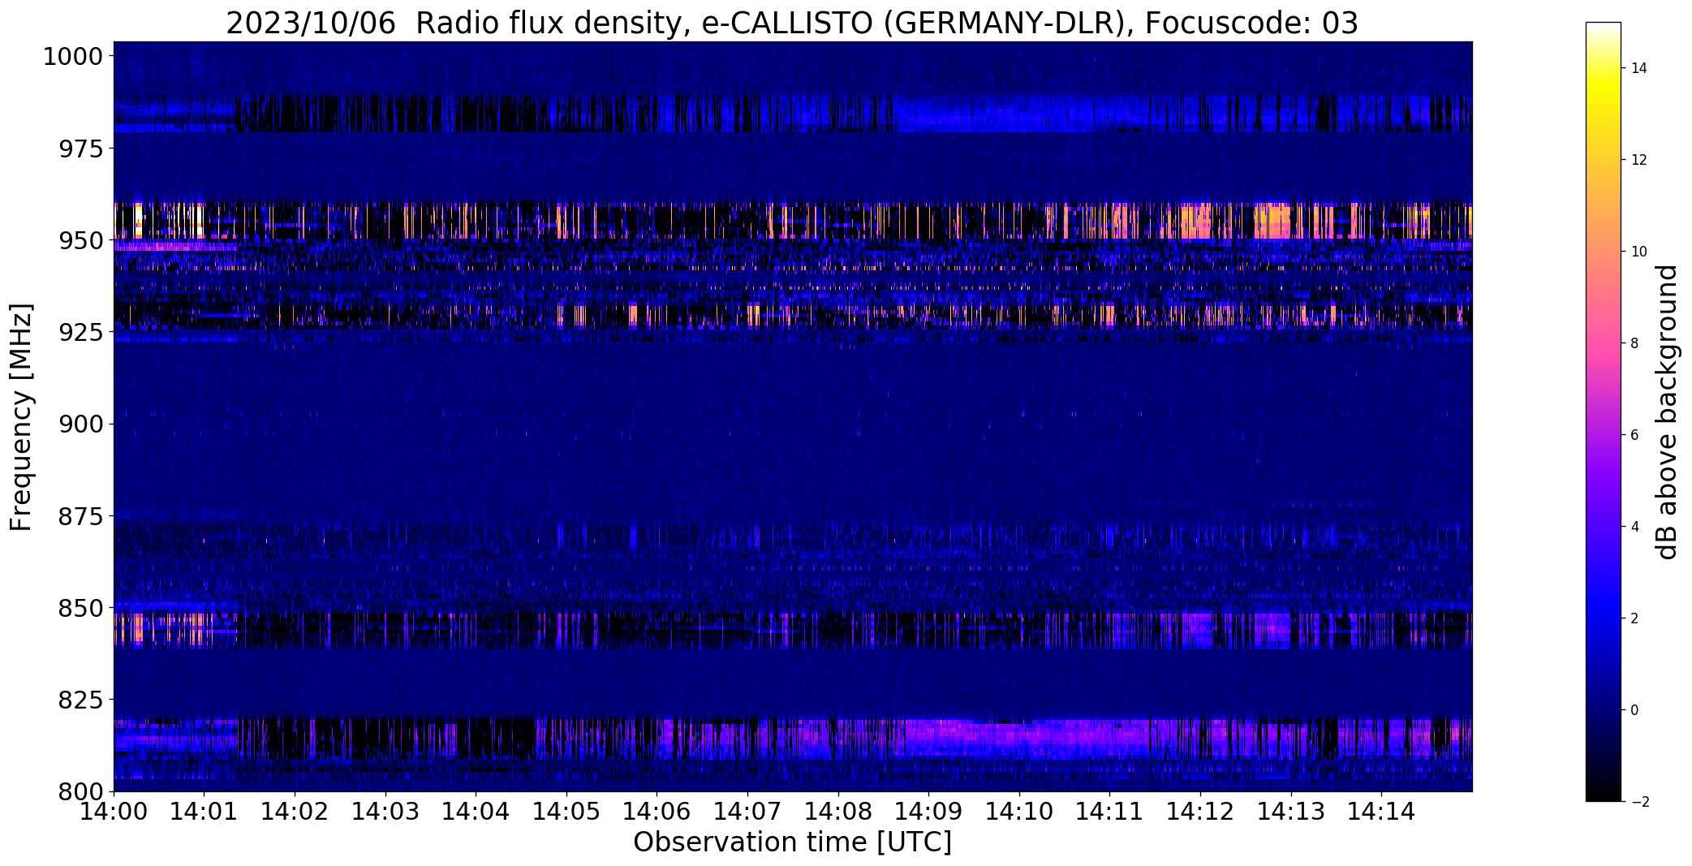Click the 14:07 time tick label
The image size is (1692, 866).
(x=747, y=811)
